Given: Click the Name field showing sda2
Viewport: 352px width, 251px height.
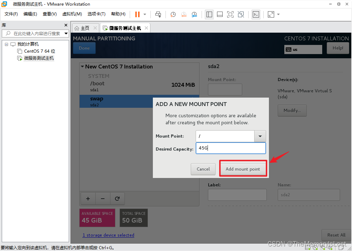Looking at the screenshot, I should point(309,194).
